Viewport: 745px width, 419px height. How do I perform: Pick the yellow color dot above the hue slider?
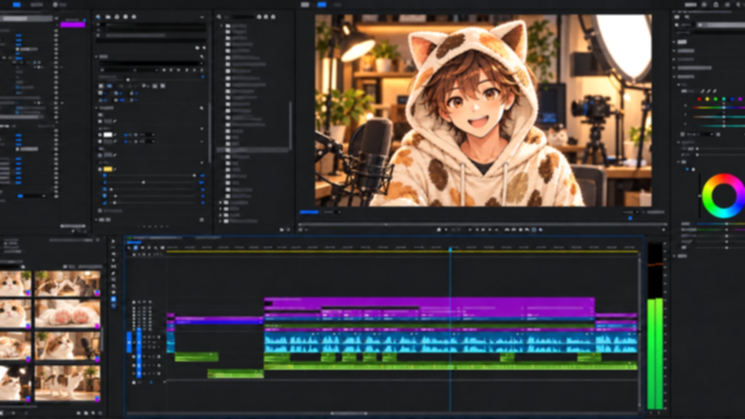pyautogui.click(x=707, y=99)
